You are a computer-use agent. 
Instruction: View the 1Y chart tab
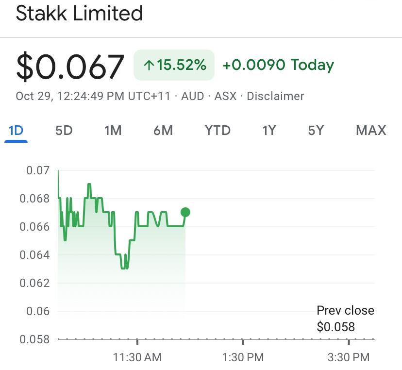click(x=269, y=131)
